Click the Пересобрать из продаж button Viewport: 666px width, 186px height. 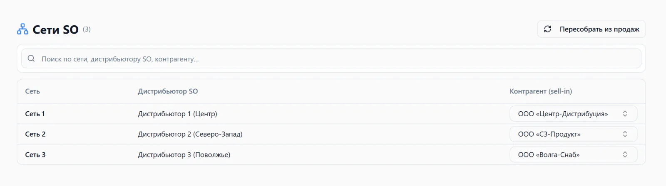591,29
